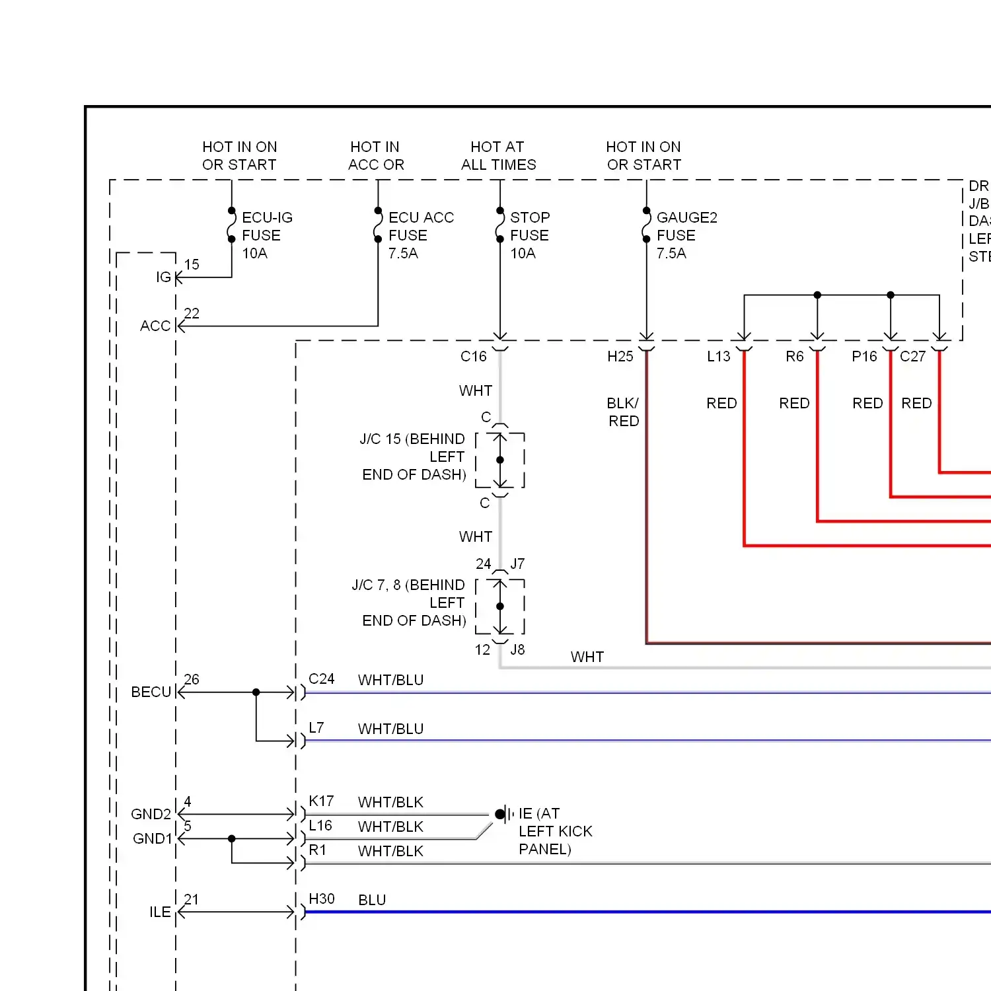Screen dimensions: 991x991
Task: Click pin number 21 at ILE
Action: (x=192, y=899)
